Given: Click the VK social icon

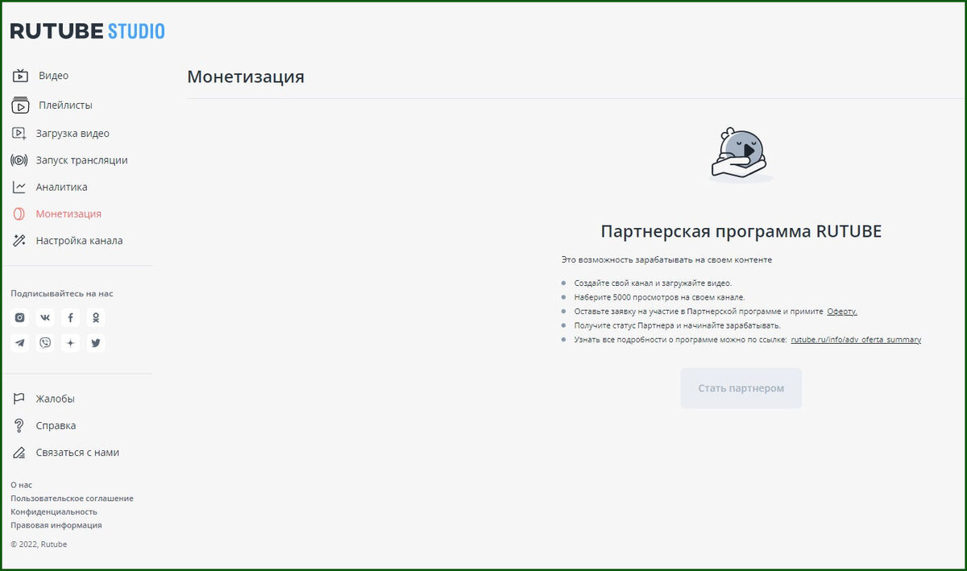Looking at the screenshot, I should pyautogui.click(x=45, y=317).
